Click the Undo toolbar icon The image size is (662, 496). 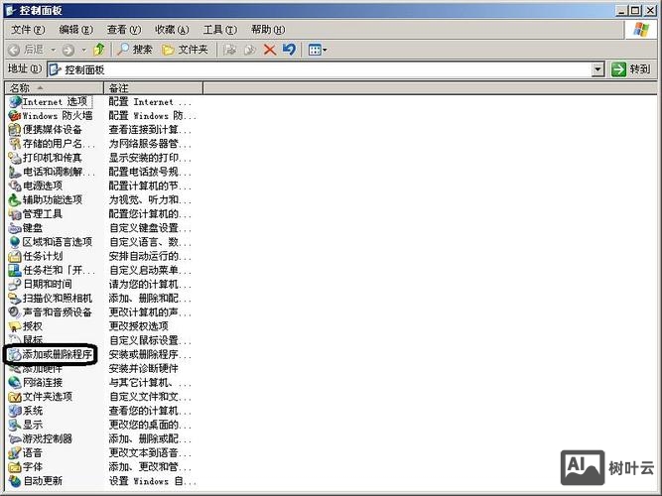[289, 50]
